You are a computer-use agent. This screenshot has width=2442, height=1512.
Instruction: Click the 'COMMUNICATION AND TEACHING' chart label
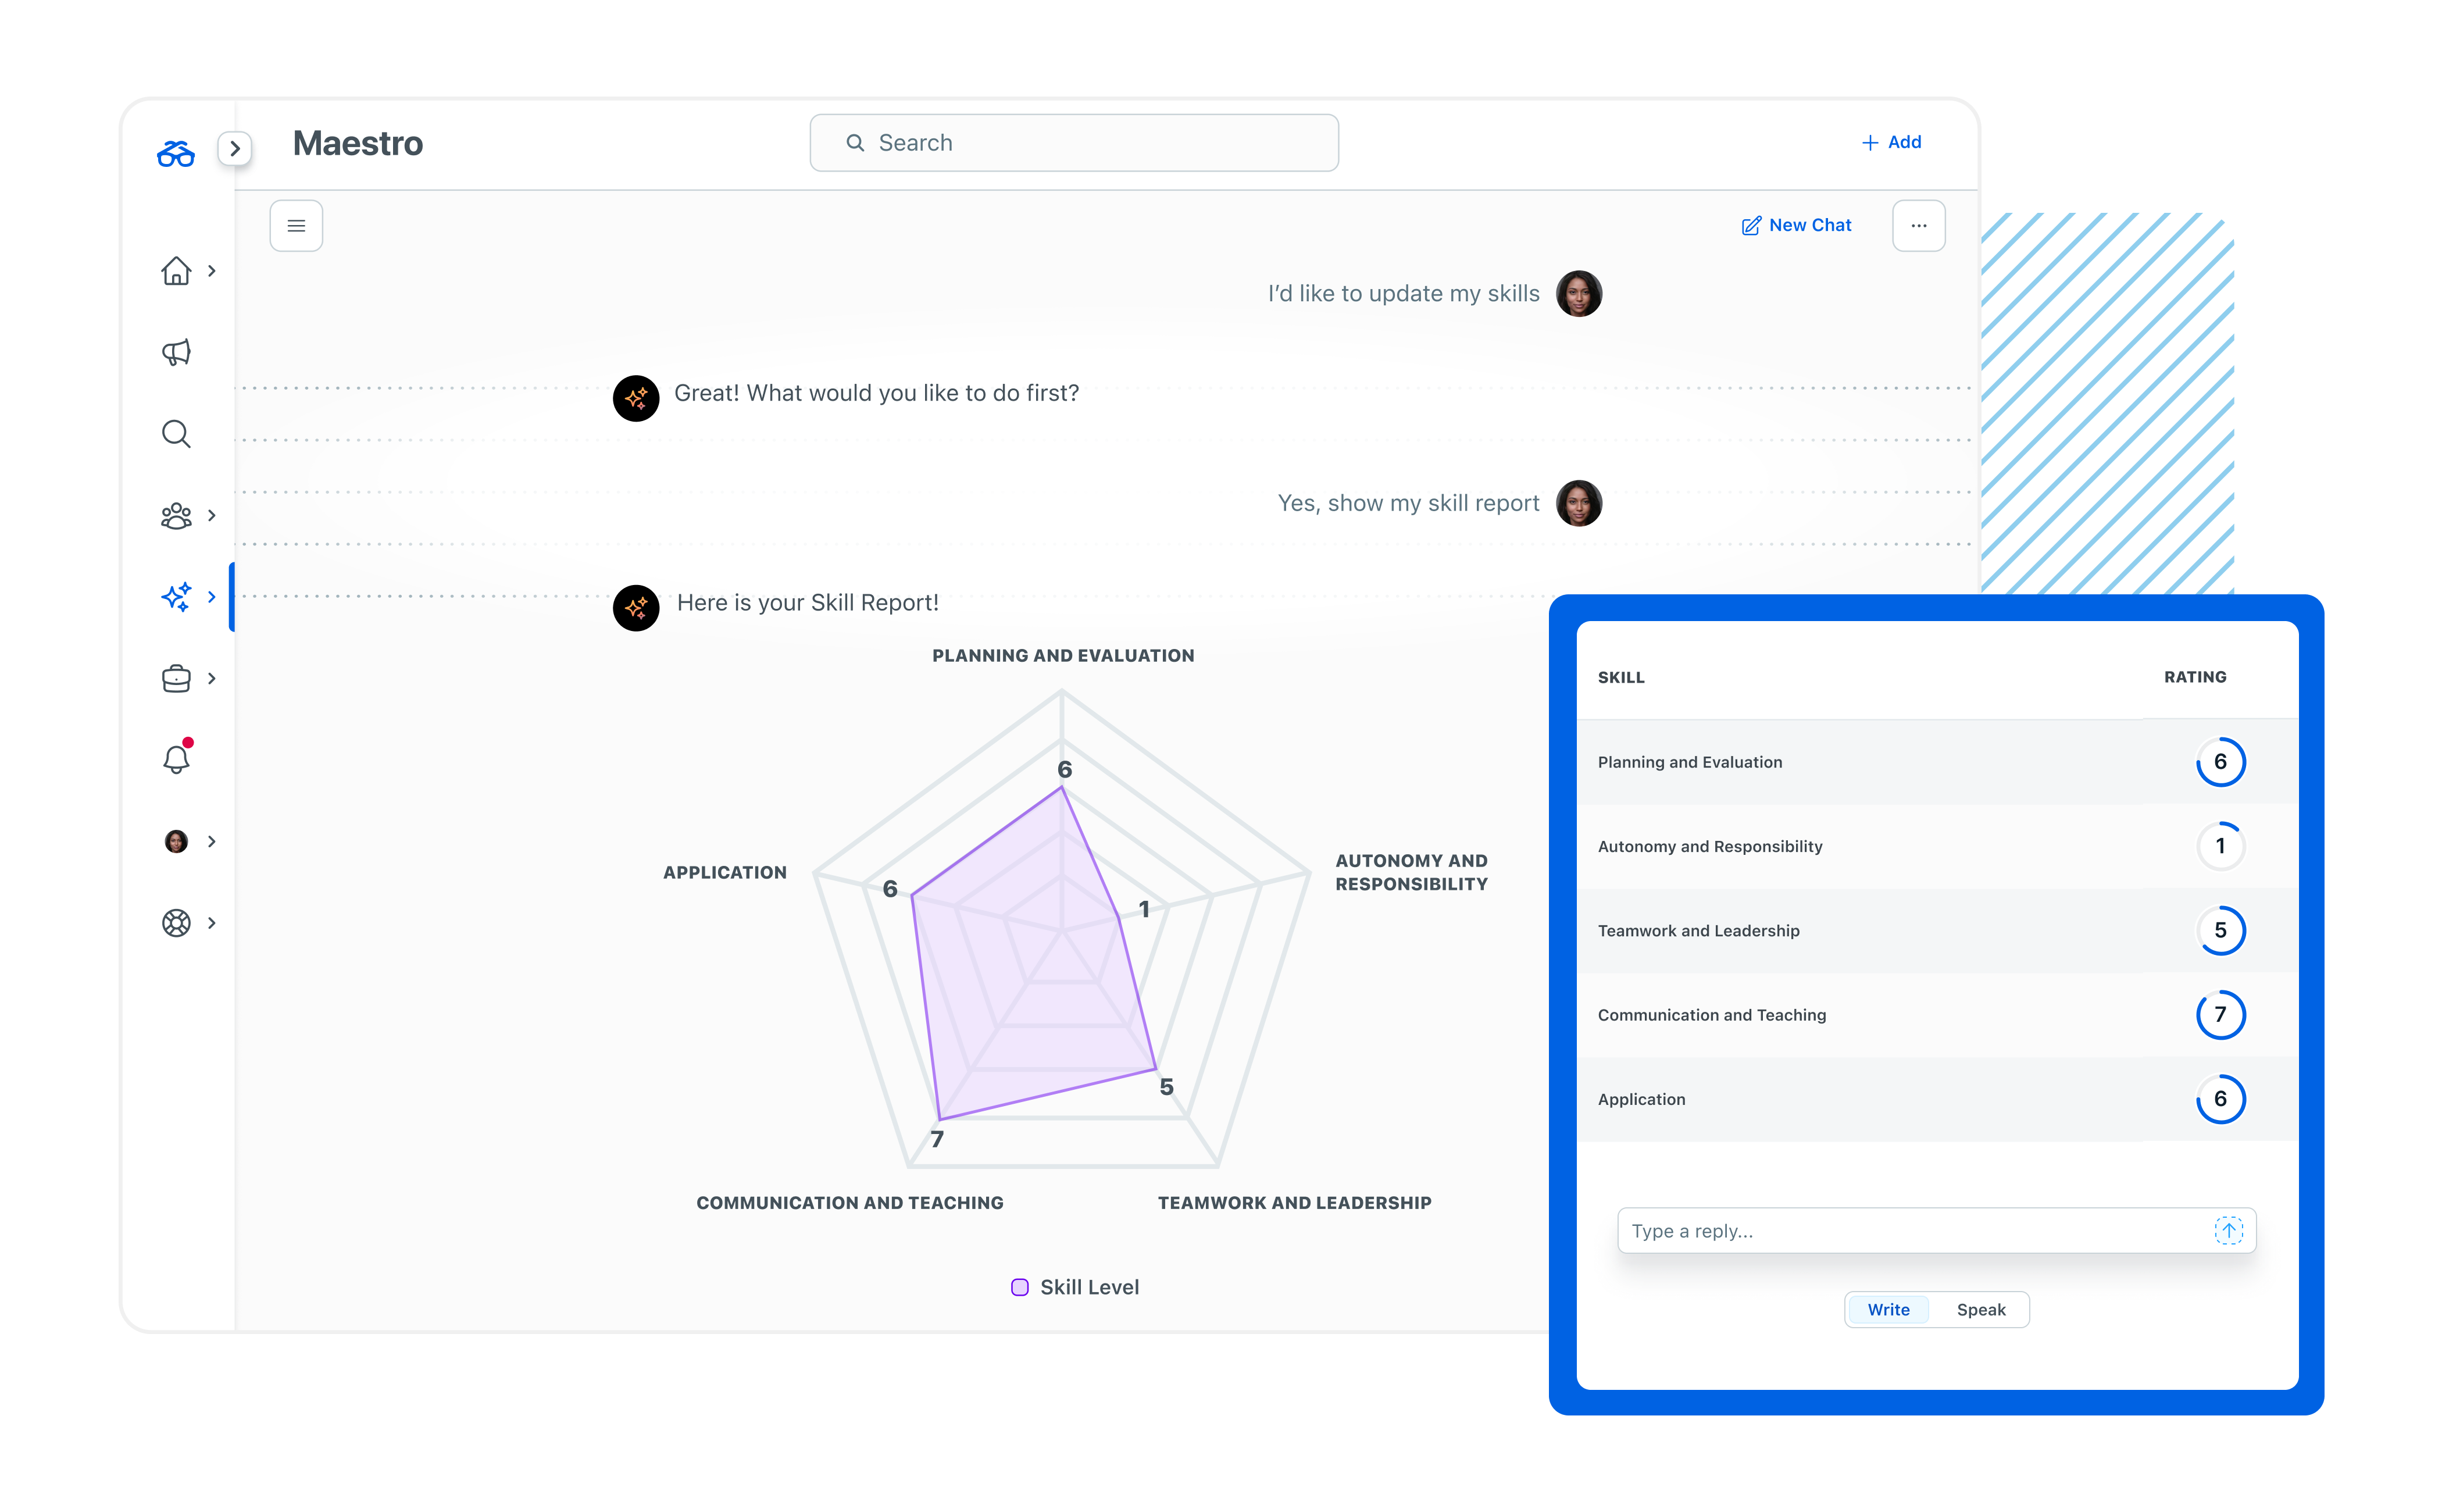[849, 1203]
